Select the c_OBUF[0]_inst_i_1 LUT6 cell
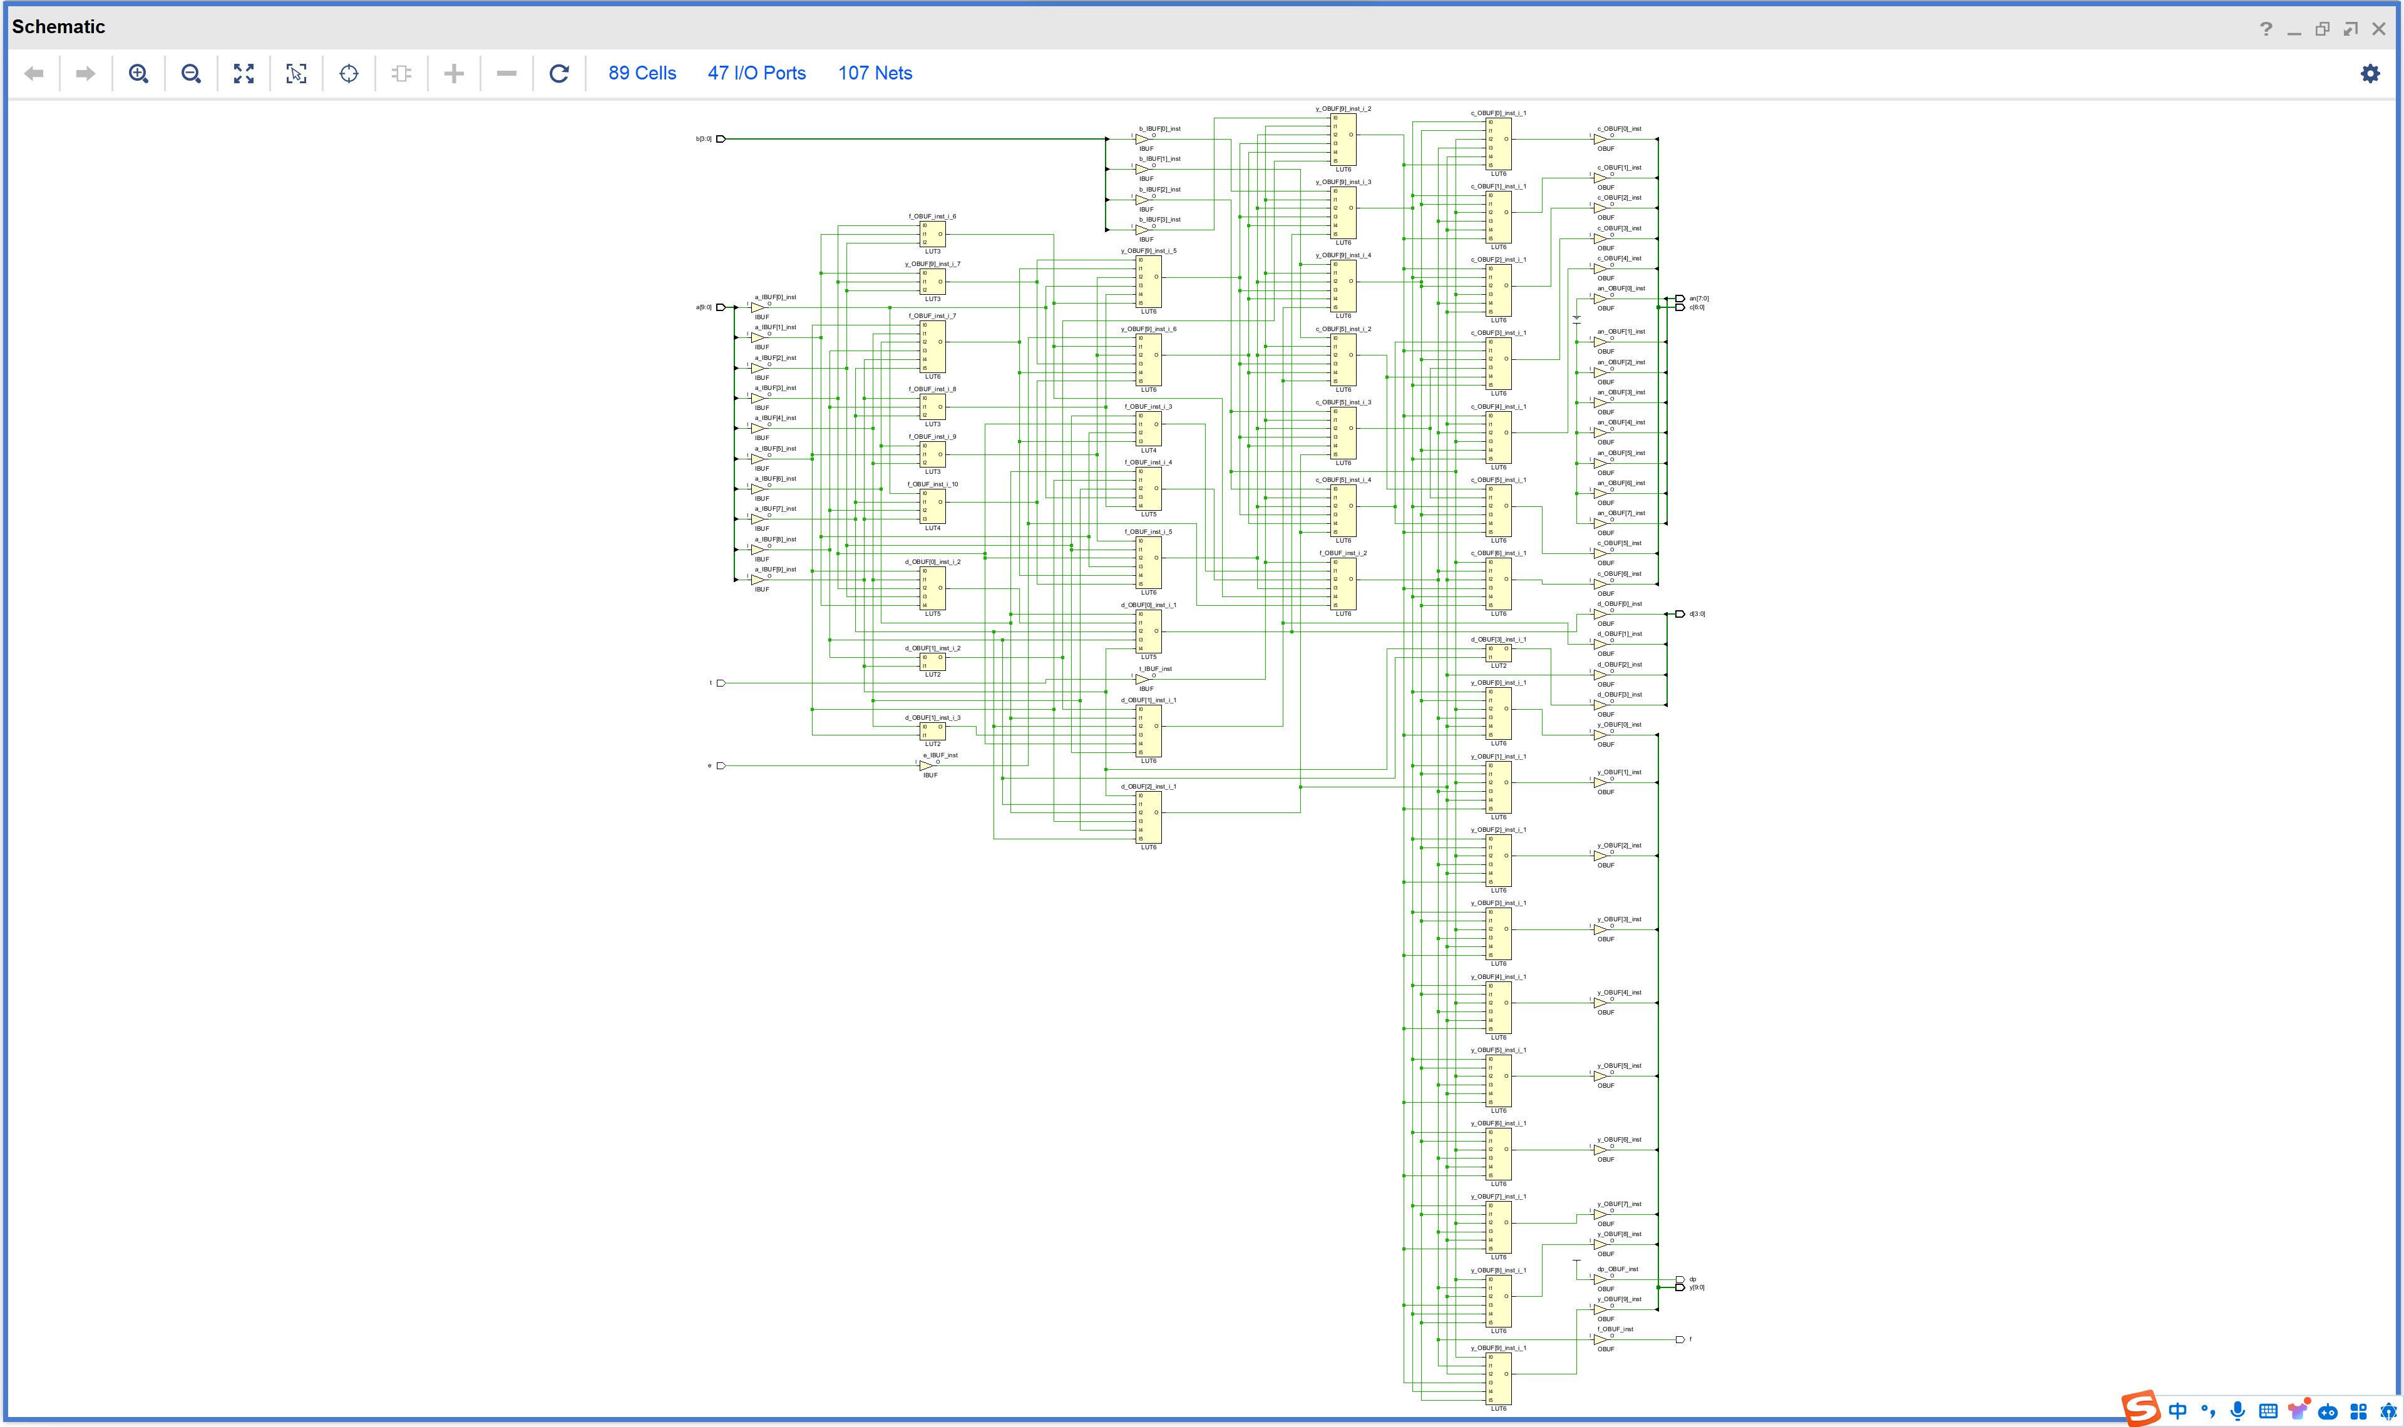This screenshot has height=1427, width=2404. click(x=1498, y=144)
